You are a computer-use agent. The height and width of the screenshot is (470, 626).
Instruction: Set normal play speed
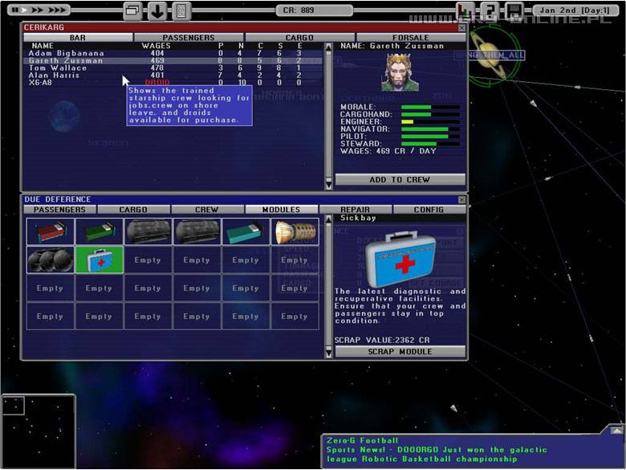point(24,10)
